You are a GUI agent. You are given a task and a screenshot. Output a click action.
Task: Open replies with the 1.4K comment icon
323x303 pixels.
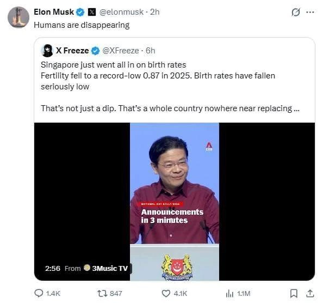click(39, 293)
